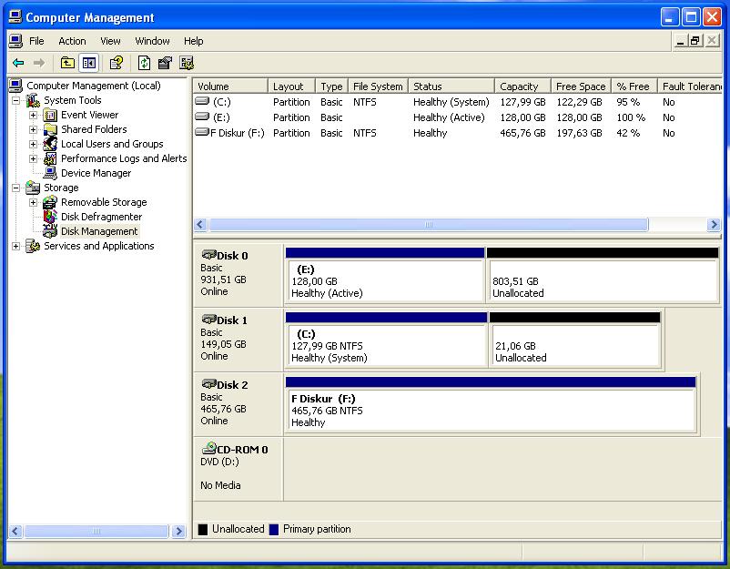Select the 803,51 GB Unallocated region

603,287
